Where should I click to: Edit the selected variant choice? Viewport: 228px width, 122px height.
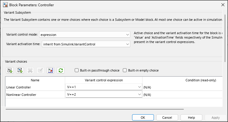pos(40,70)
